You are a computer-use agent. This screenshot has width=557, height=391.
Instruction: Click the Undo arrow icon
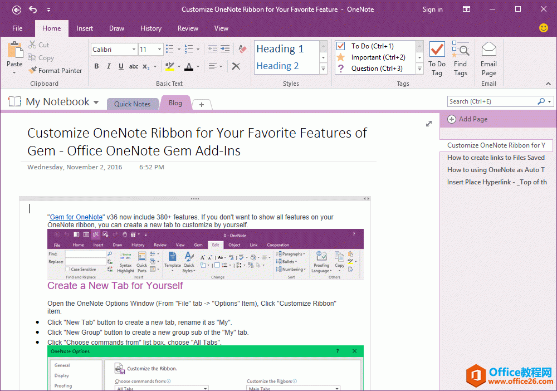pos(33,10)
